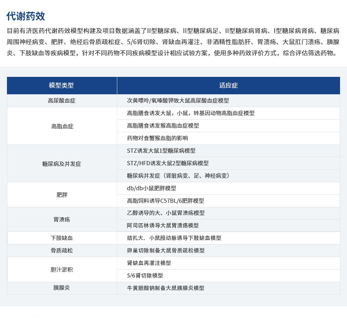The width and height of the screenshot is (347, 320).
Task: Select the 胆汁淤积 model type cell
Action: click(62, 269)
